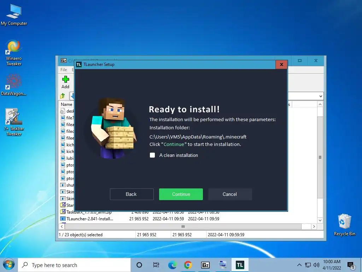Viewport: 362px width, 272px height.
Task: Click '1 / 23 object(s) selected' status text
Action: 81,235
